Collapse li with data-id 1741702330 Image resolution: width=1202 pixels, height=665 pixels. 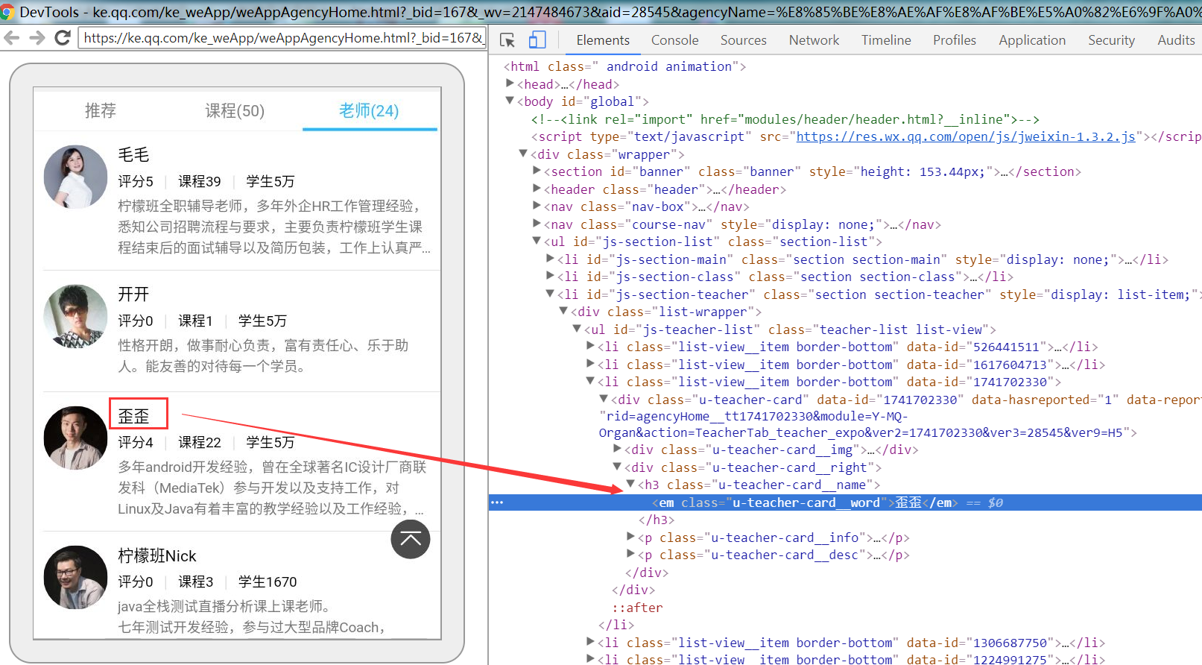590,381
